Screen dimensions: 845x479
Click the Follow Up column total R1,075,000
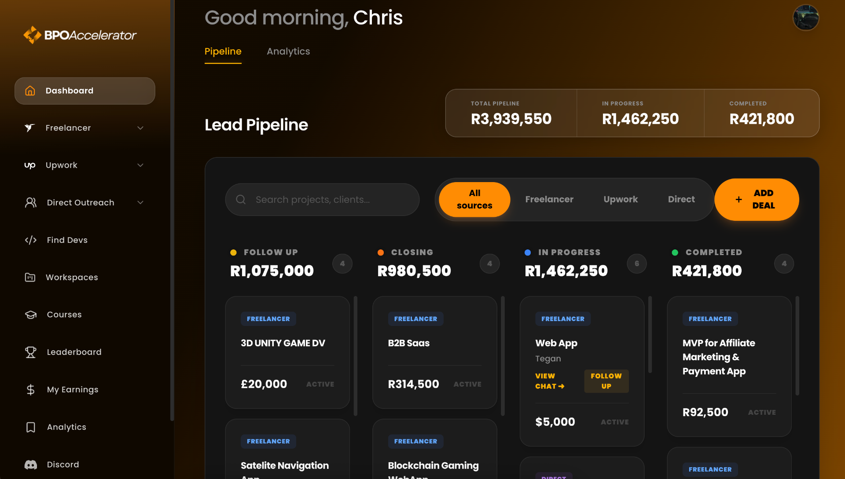272,271
